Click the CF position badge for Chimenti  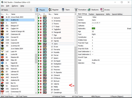(45, 75)
